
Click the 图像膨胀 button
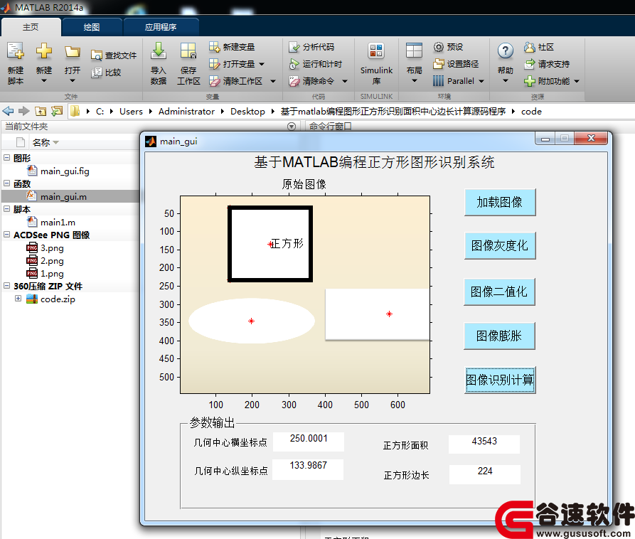point(499,336)
